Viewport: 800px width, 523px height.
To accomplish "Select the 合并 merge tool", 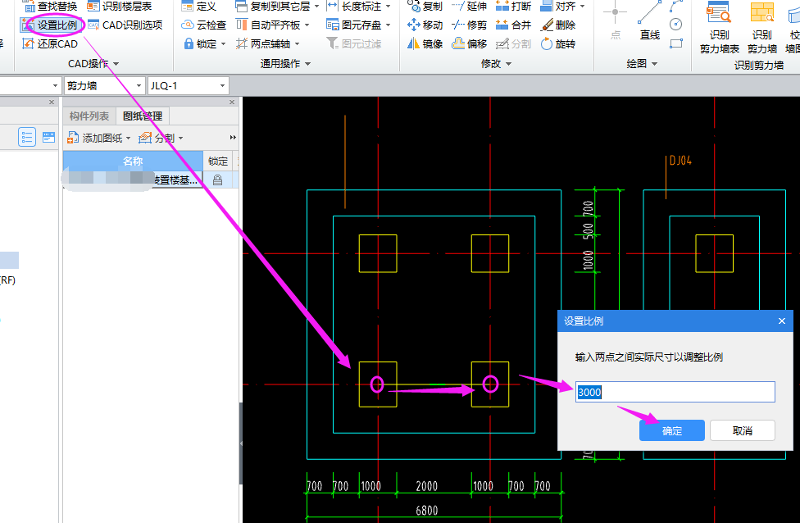I will [x=514, y=25].
